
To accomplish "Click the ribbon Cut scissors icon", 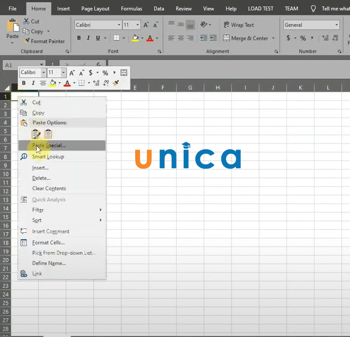I will [x=26, y=21].
